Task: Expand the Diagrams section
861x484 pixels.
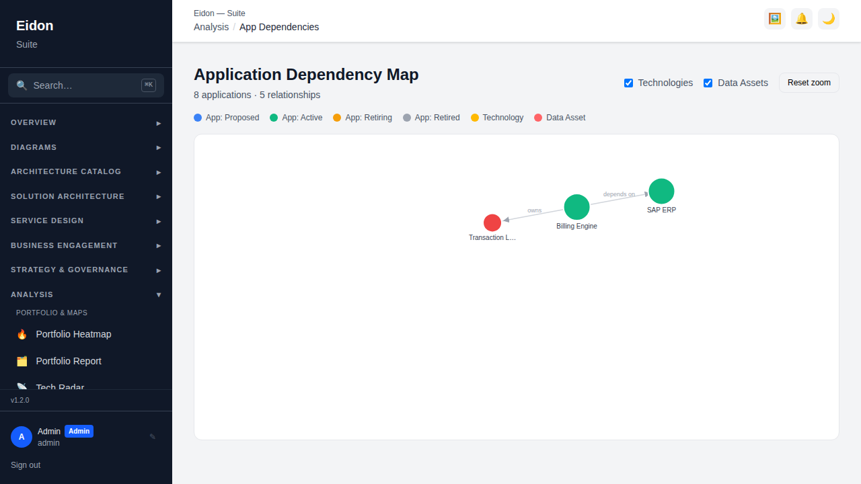Action: pyautogui.click(x=86, y=147)
